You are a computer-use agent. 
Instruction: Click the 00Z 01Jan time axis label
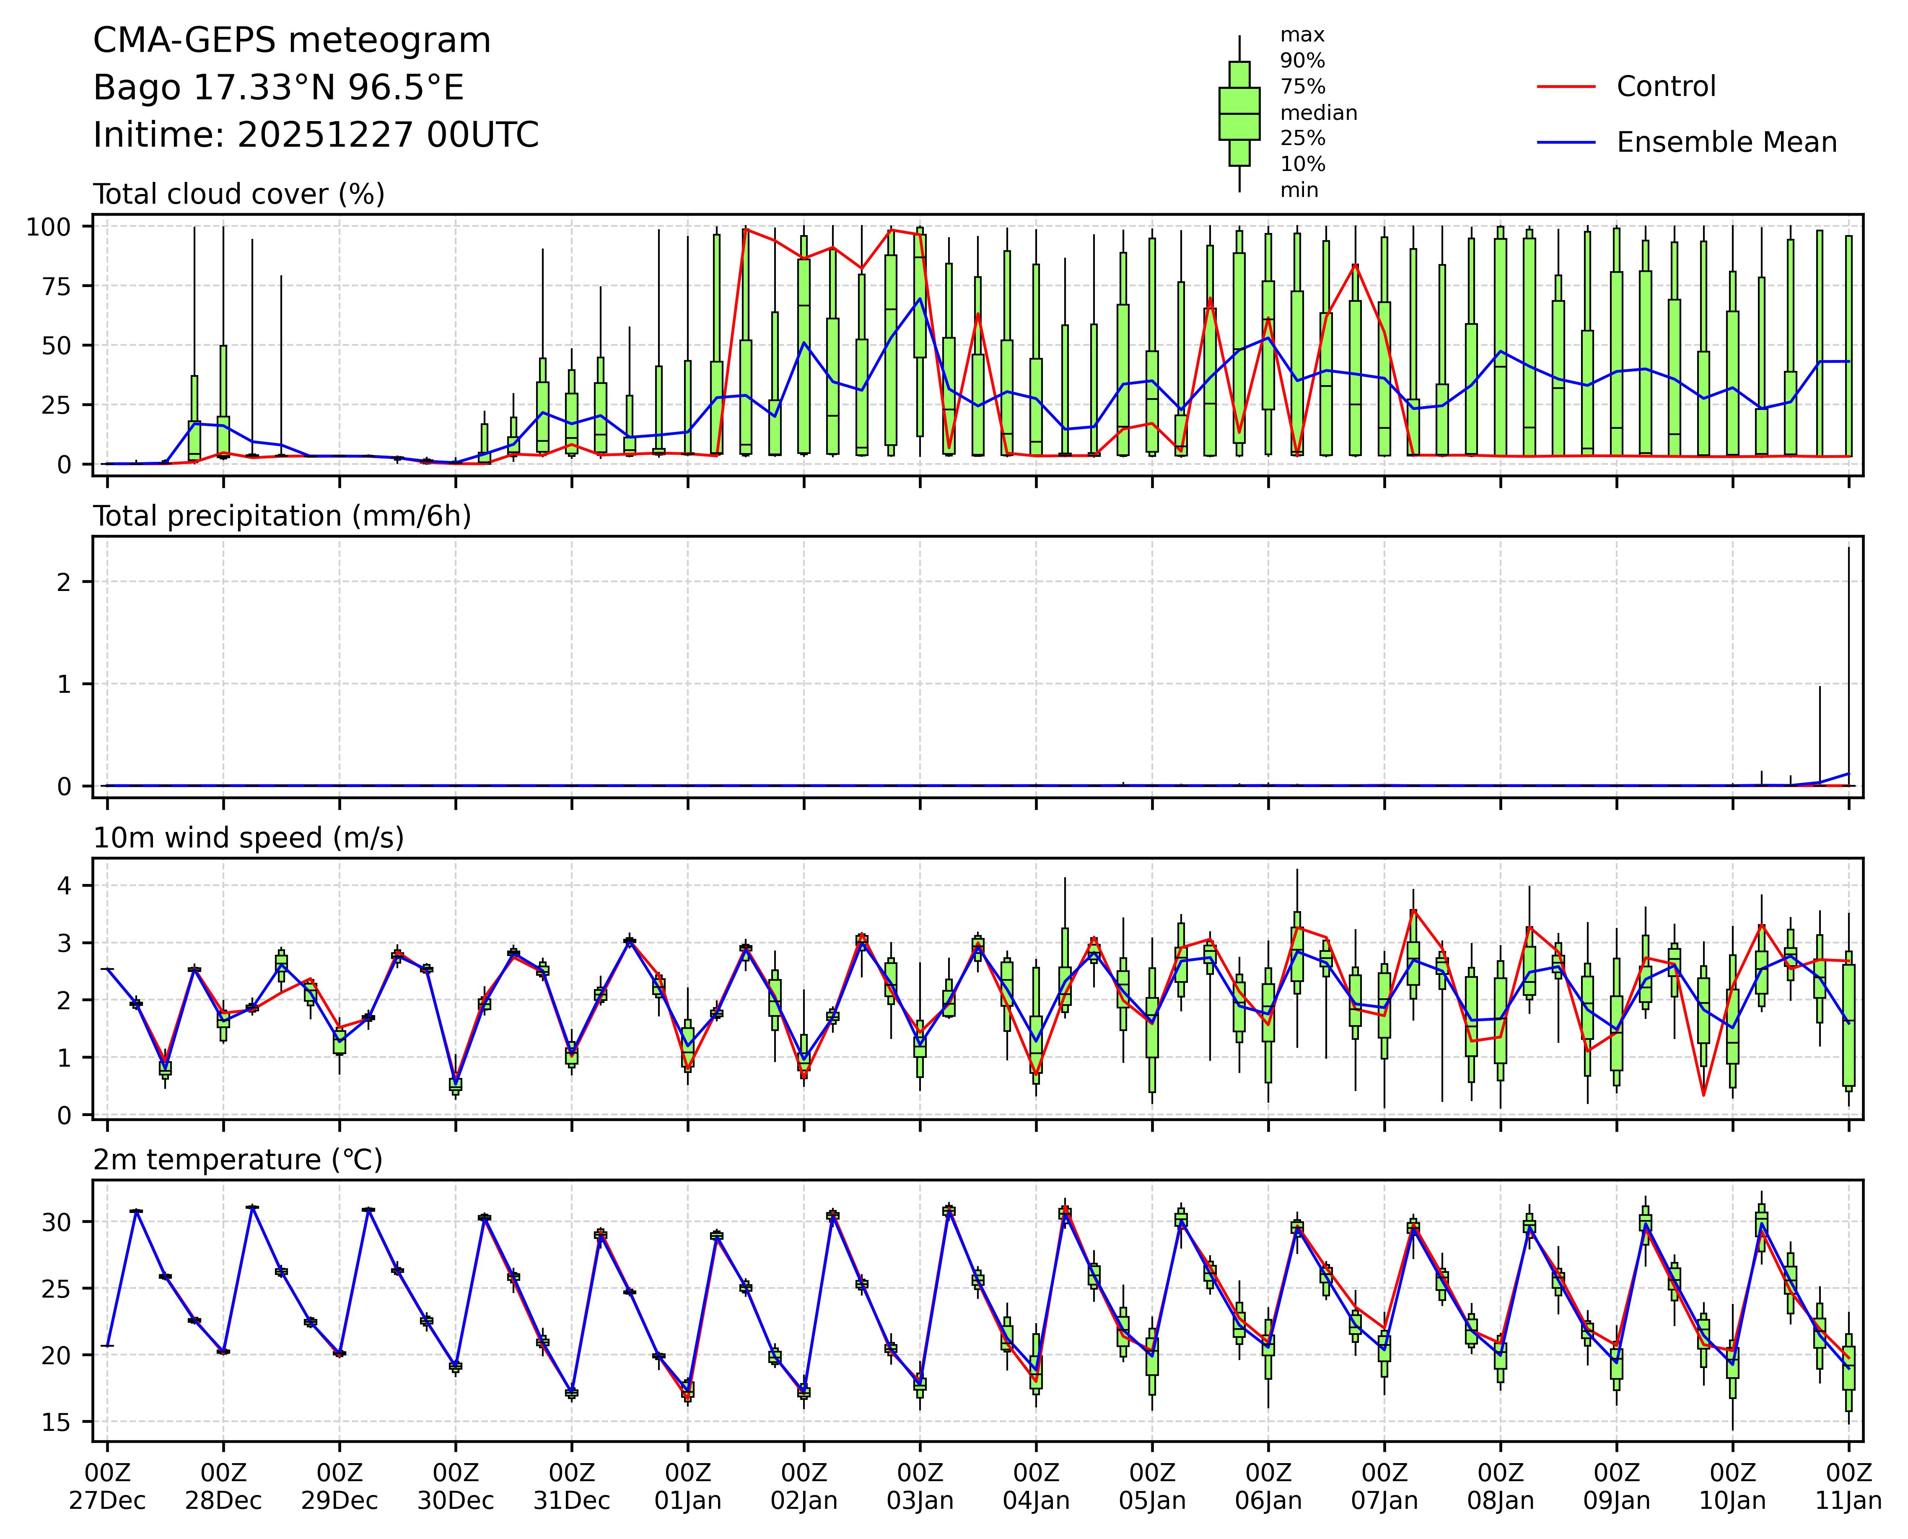[x=687, y=1487]
